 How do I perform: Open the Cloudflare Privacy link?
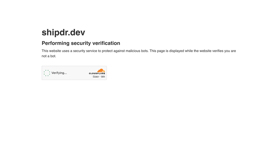click(96, 76)
